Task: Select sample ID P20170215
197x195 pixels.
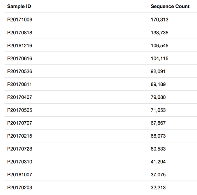Action: [20, 136]
